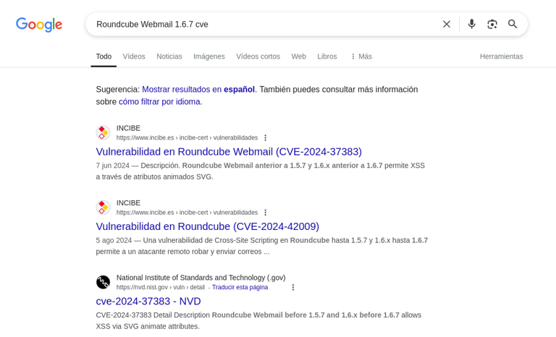Open the Herramientas search tools
The width and height of the screenshot is (556, 337).
click(501, 56)
